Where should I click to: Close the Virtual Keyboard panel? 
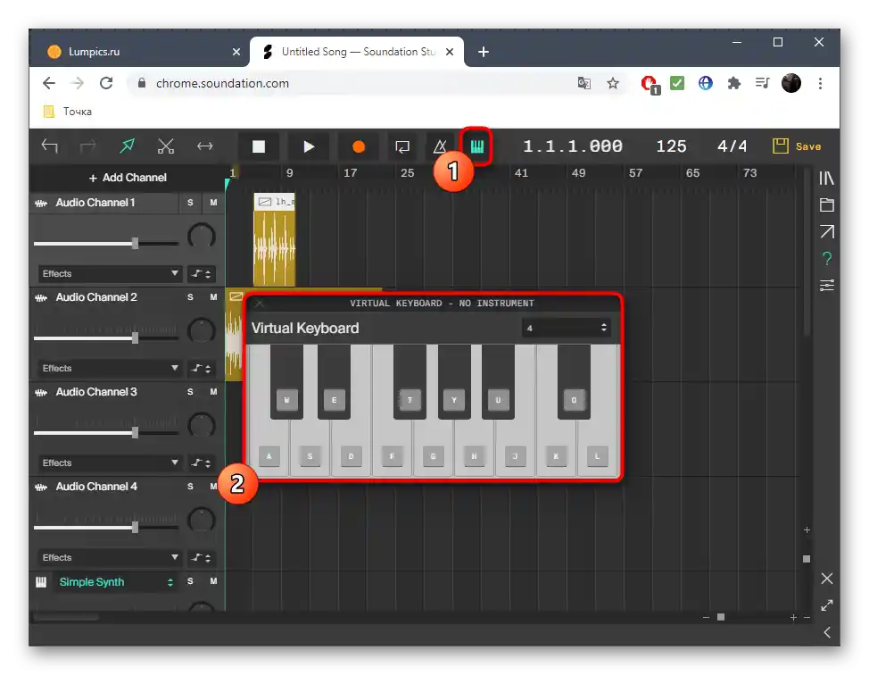pyautogui.click(x=260, y=303)
